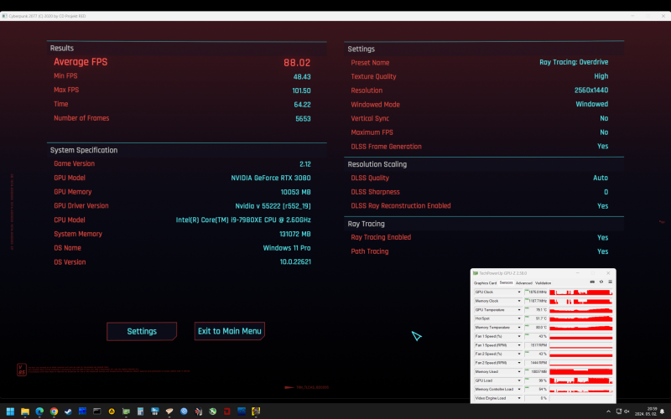Open GPU Temperature sensor dropdown
The width and height of the screenshot is (671, 419).
click(519, 310)
